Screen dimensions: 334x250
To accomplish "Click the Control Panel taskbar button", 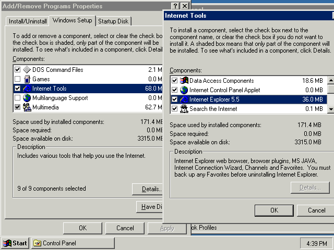I will [x=73, y=243].
